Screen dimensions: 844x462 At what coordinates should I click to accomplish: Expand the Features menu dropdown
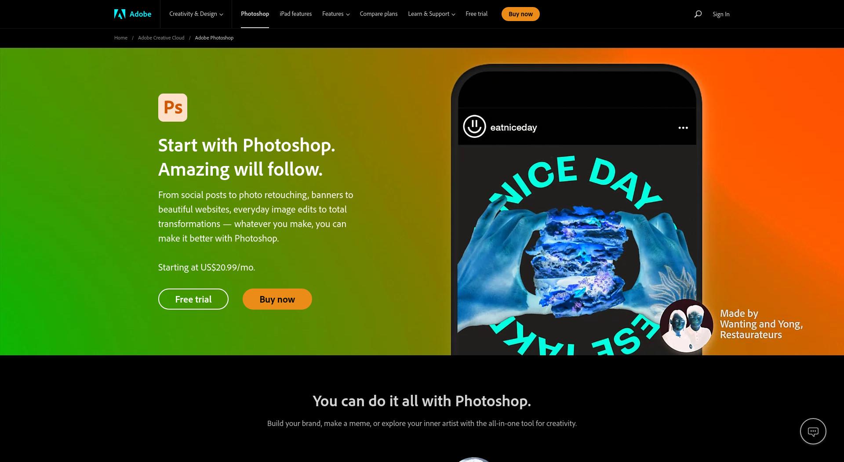pos(336,14)
